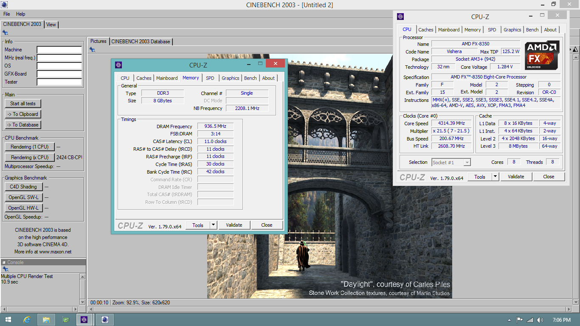The width and height of the screenshot is (580, 326).
Task: Open About tab in Memory CPU-Z window
Action: (x=268, y=78)
